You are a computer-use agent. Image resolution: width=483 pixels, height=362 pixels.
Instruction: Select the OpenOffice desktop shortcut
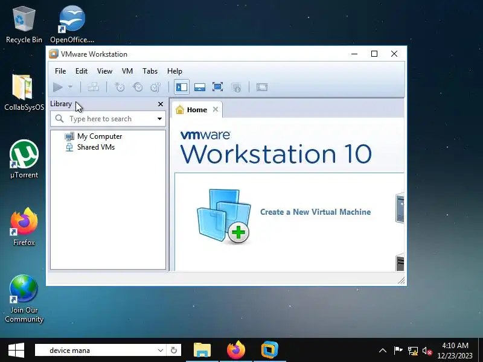pyautogui.click(x=72, y=25)
